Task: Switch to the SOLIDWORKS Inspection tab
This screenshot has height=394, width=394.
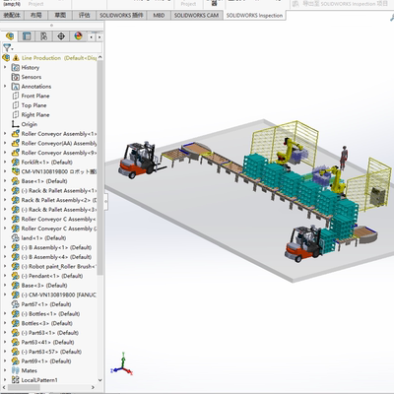Action: click(x=254, y=16)
